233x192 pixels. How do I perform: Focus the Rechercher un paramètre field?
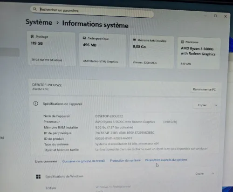[92, 12]
